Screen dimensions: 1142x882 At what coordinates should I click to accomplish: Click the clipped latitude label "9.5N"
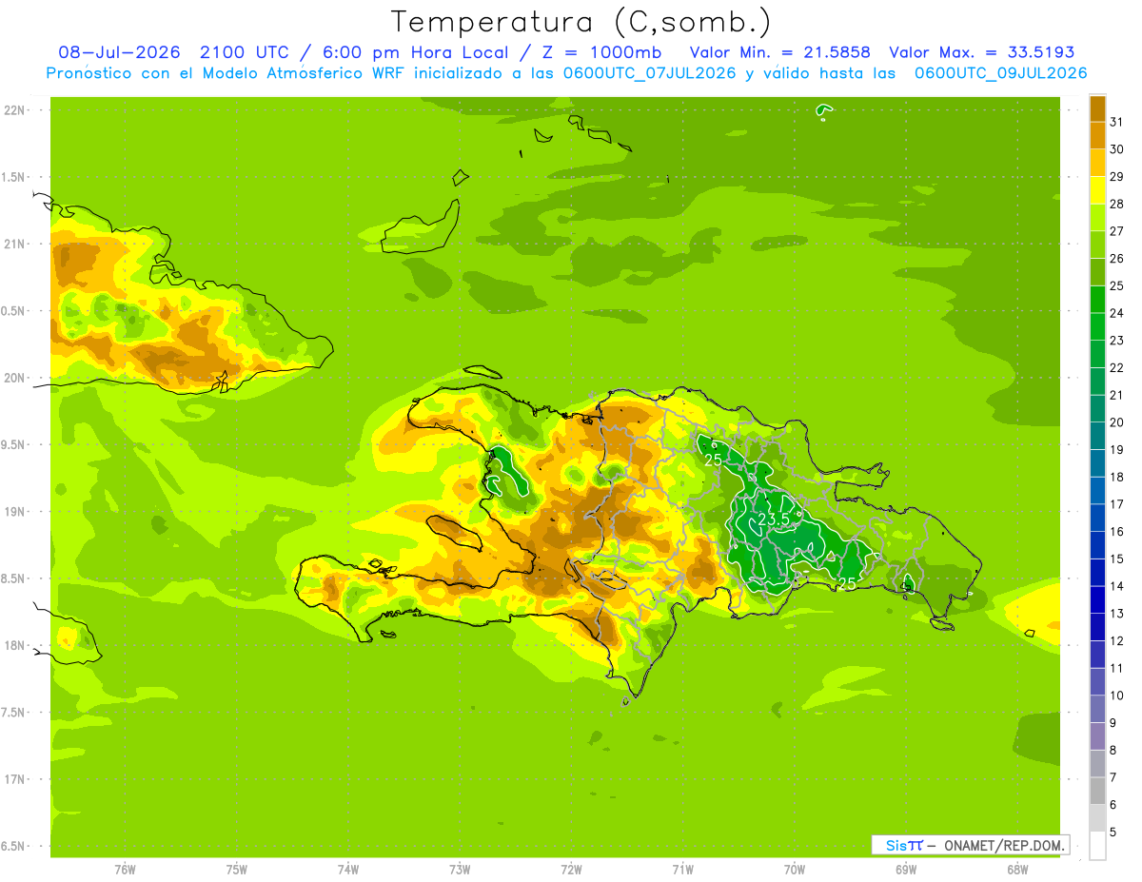tap(13, 444)
